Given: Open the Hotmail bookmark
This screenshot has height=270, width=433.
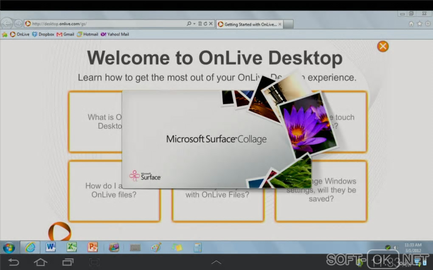Looking at the screenshot, I should pyautogui.click(x=87, y=34).
